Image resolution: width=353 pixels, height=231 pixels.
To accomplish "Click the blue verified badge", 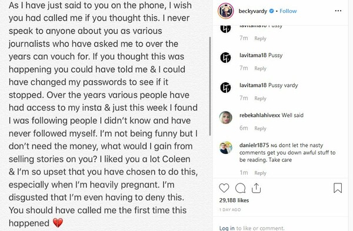I will coord(271,11).
